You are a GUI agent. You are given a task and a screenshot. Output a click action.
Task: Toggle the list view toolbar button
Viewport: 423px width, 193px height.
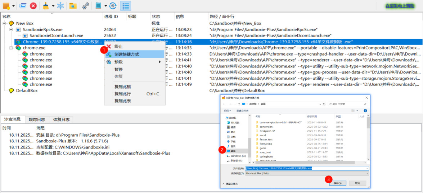pyautogui.click(x=125, y=6)
